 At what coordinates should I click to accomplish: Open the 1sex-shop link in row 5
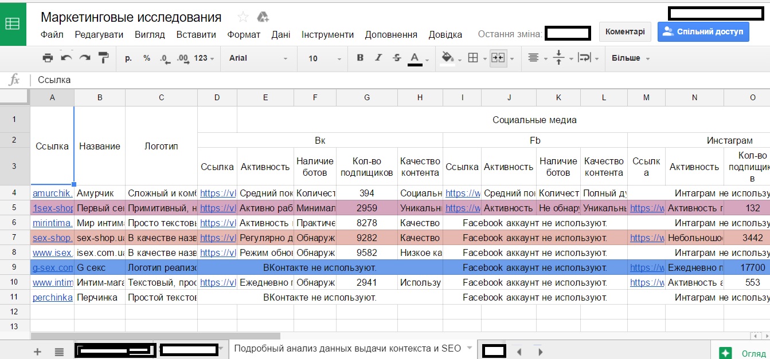point(52,208)
